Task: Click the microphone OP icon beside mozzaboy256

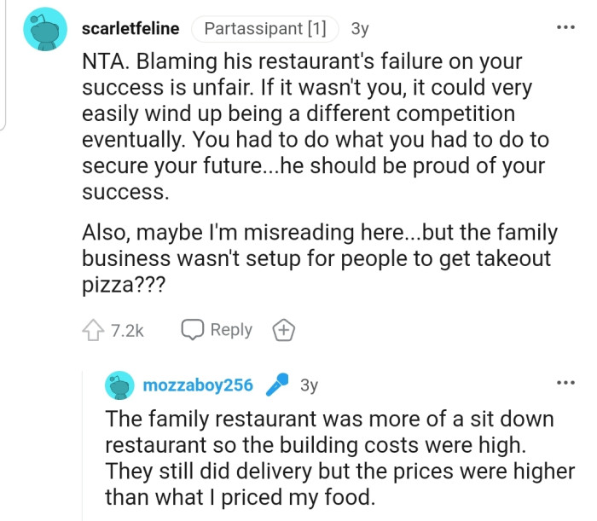Action: click(x=277, y=385)
